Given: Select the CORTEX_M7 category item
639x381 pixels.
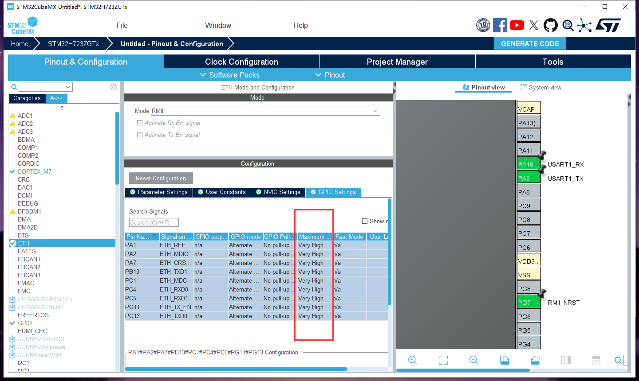Looking at the screenshot, I should [x=34, y=171].
